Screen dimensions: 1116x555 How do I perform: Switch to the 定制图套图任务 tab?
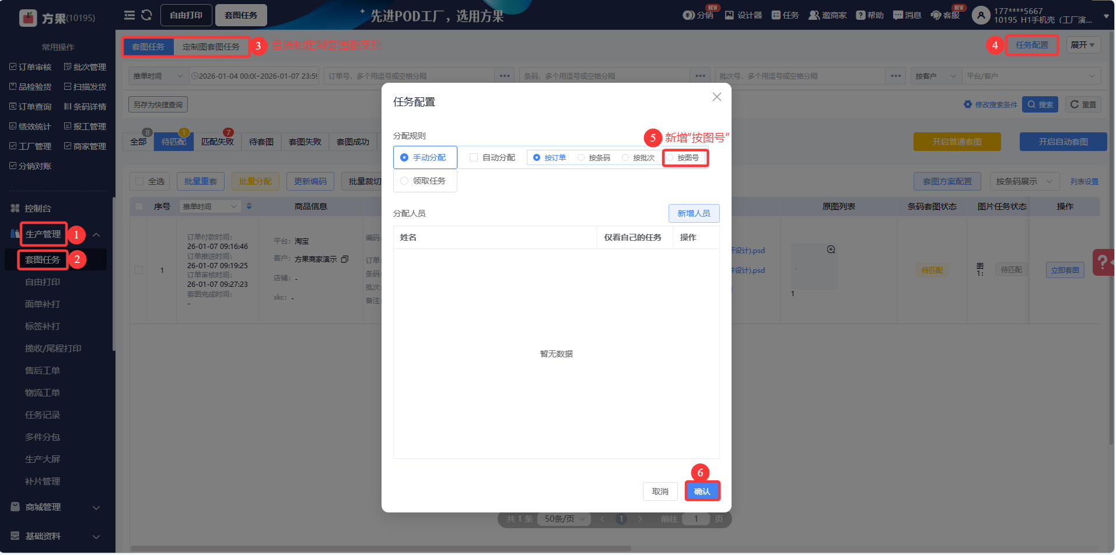211,47
